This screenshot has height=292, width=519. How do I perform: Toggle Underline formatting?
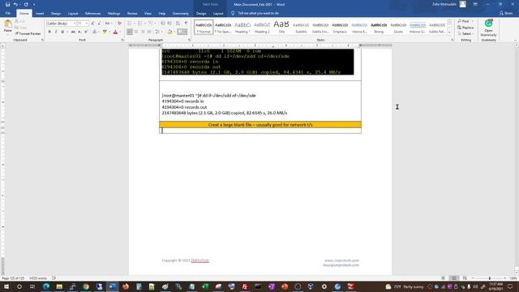[62, 32]
